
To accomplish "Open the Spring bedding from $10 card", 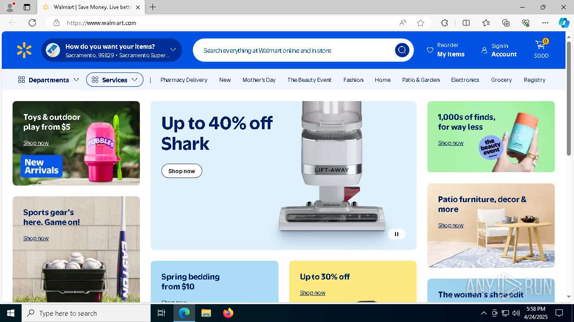I will (x=214, y=282).
